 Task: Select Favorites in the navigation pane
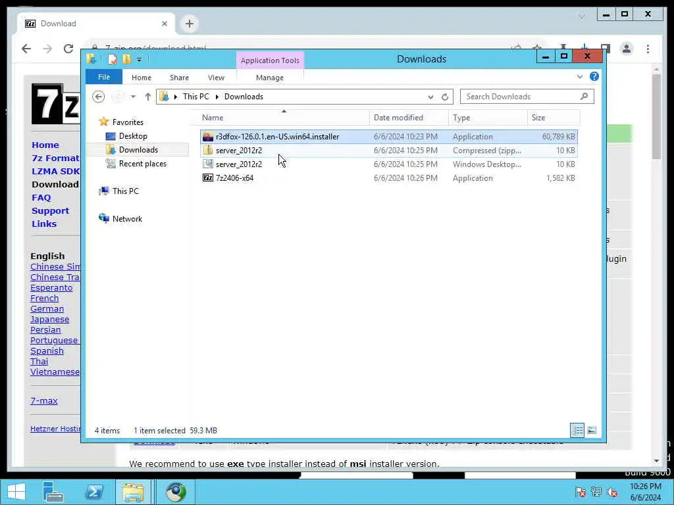pyautogui.click(x=128, y=122)
